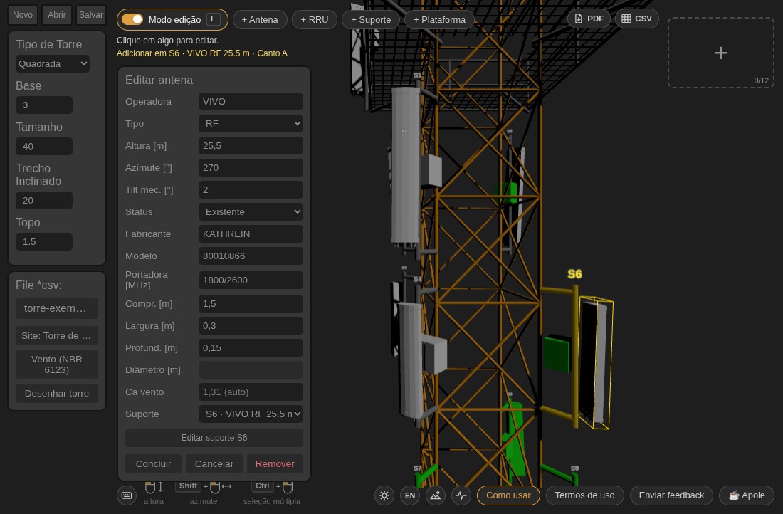Click Remover to delete the antenna
783x514 pixels.
tap(275, 464)
